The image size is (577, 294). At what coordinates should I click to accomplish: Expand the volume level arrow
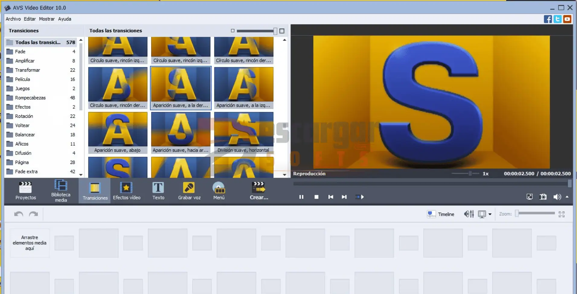(x=567, y=197)
